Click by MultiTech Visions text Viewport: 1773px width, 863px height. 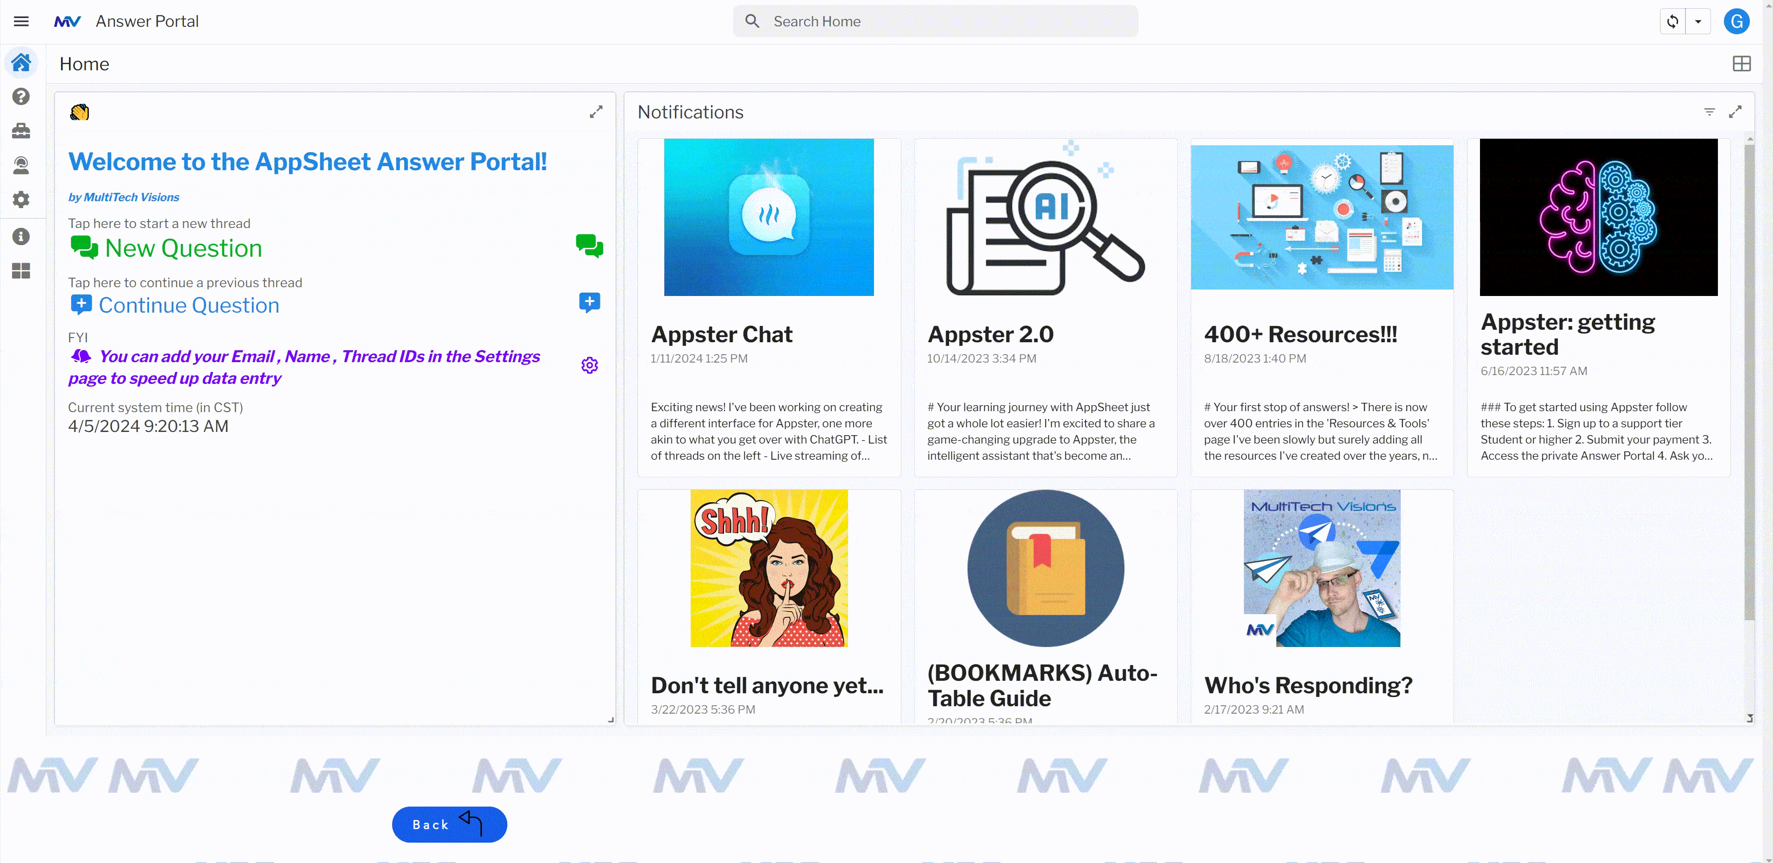point(124,197)
